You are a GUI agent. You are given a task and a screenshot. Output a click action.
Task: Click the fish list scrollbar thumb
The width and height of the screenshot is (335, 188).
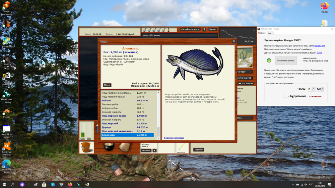click(158, 132)
